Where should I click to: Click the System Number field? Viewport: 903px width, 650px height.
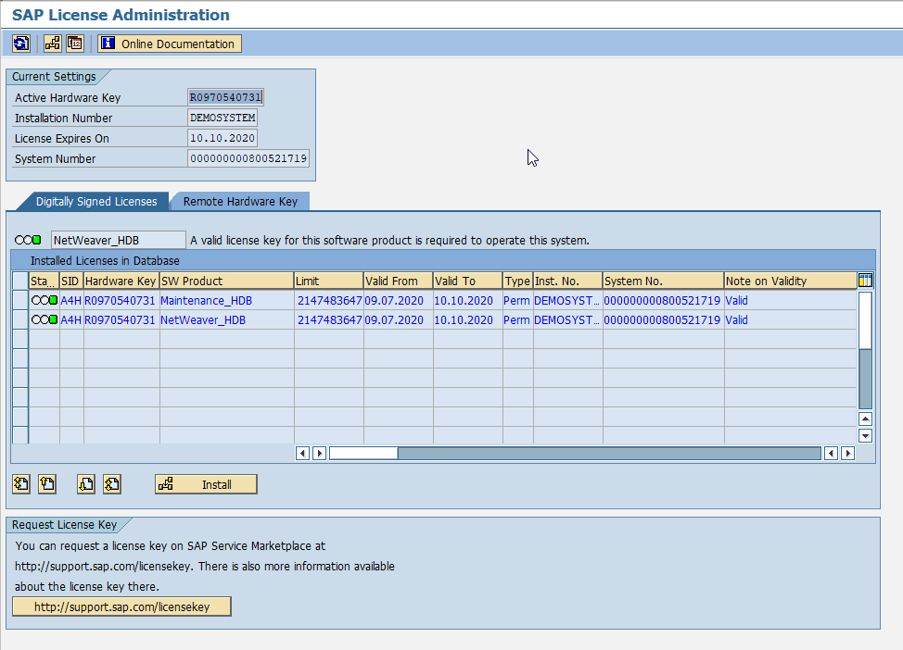coord(248,158)
